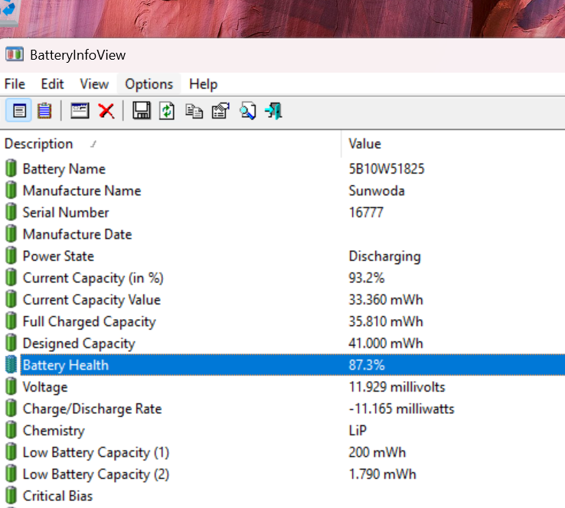Select the Charge/Discharge Rate row
565x508 pixels.
pos(92,409)
